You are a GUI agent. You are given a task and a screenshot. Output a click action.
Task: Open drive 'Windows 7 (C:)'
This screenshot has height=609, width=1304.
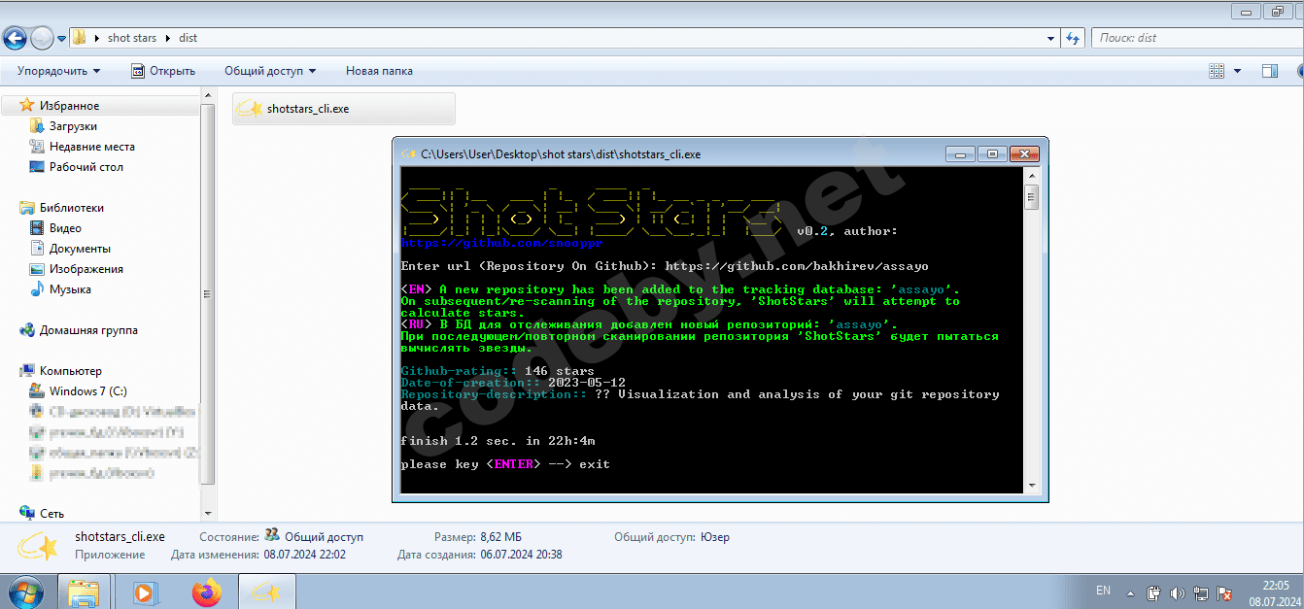87,391
